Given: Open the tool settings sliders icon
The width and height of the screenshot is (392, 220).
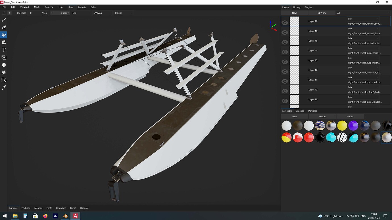Looking at the screenshot, I should pyautogui.click(x=3, y=13).
